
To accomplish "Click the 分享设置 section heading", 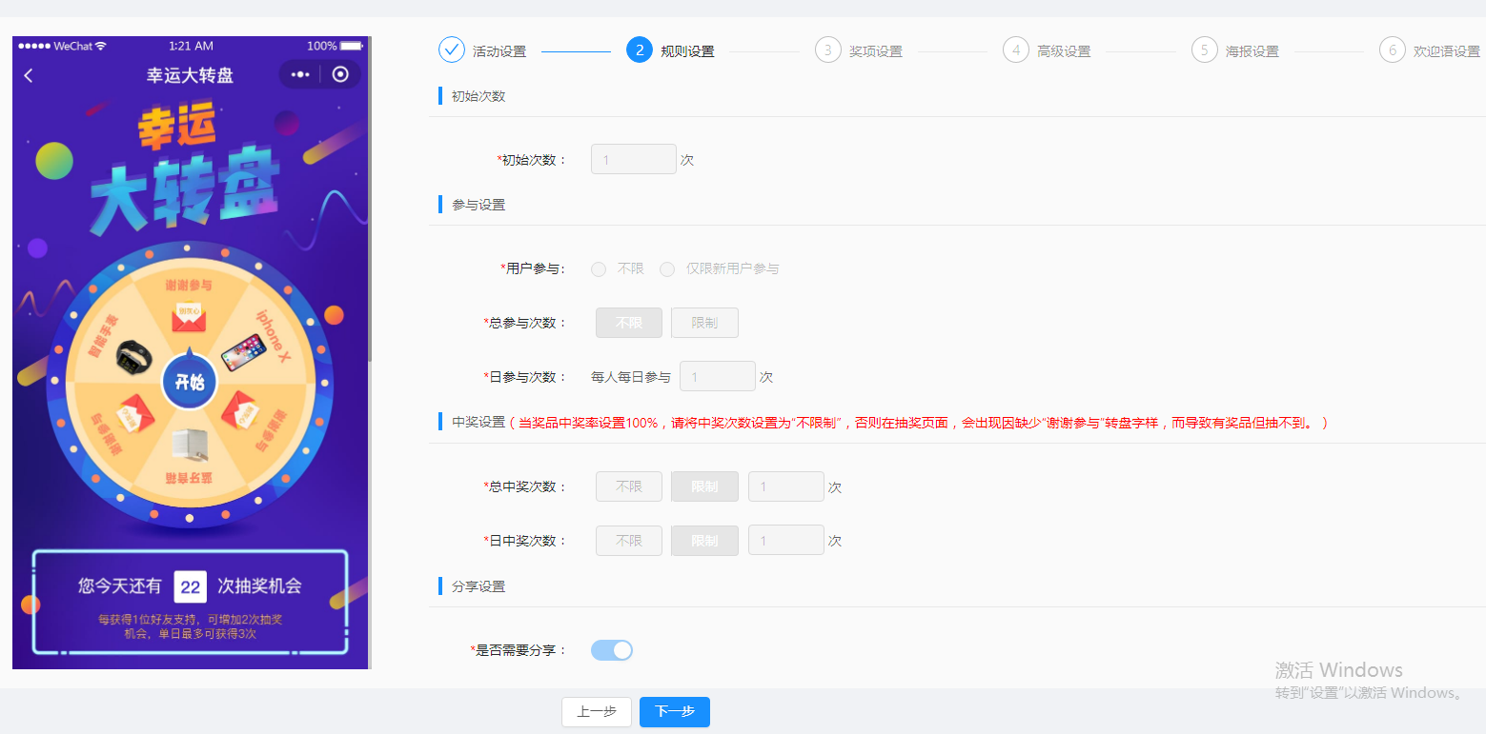I will coord(478,586).
